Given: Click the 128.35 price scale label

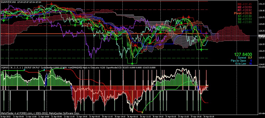Looking at the screenshot, I should point(261,31).
